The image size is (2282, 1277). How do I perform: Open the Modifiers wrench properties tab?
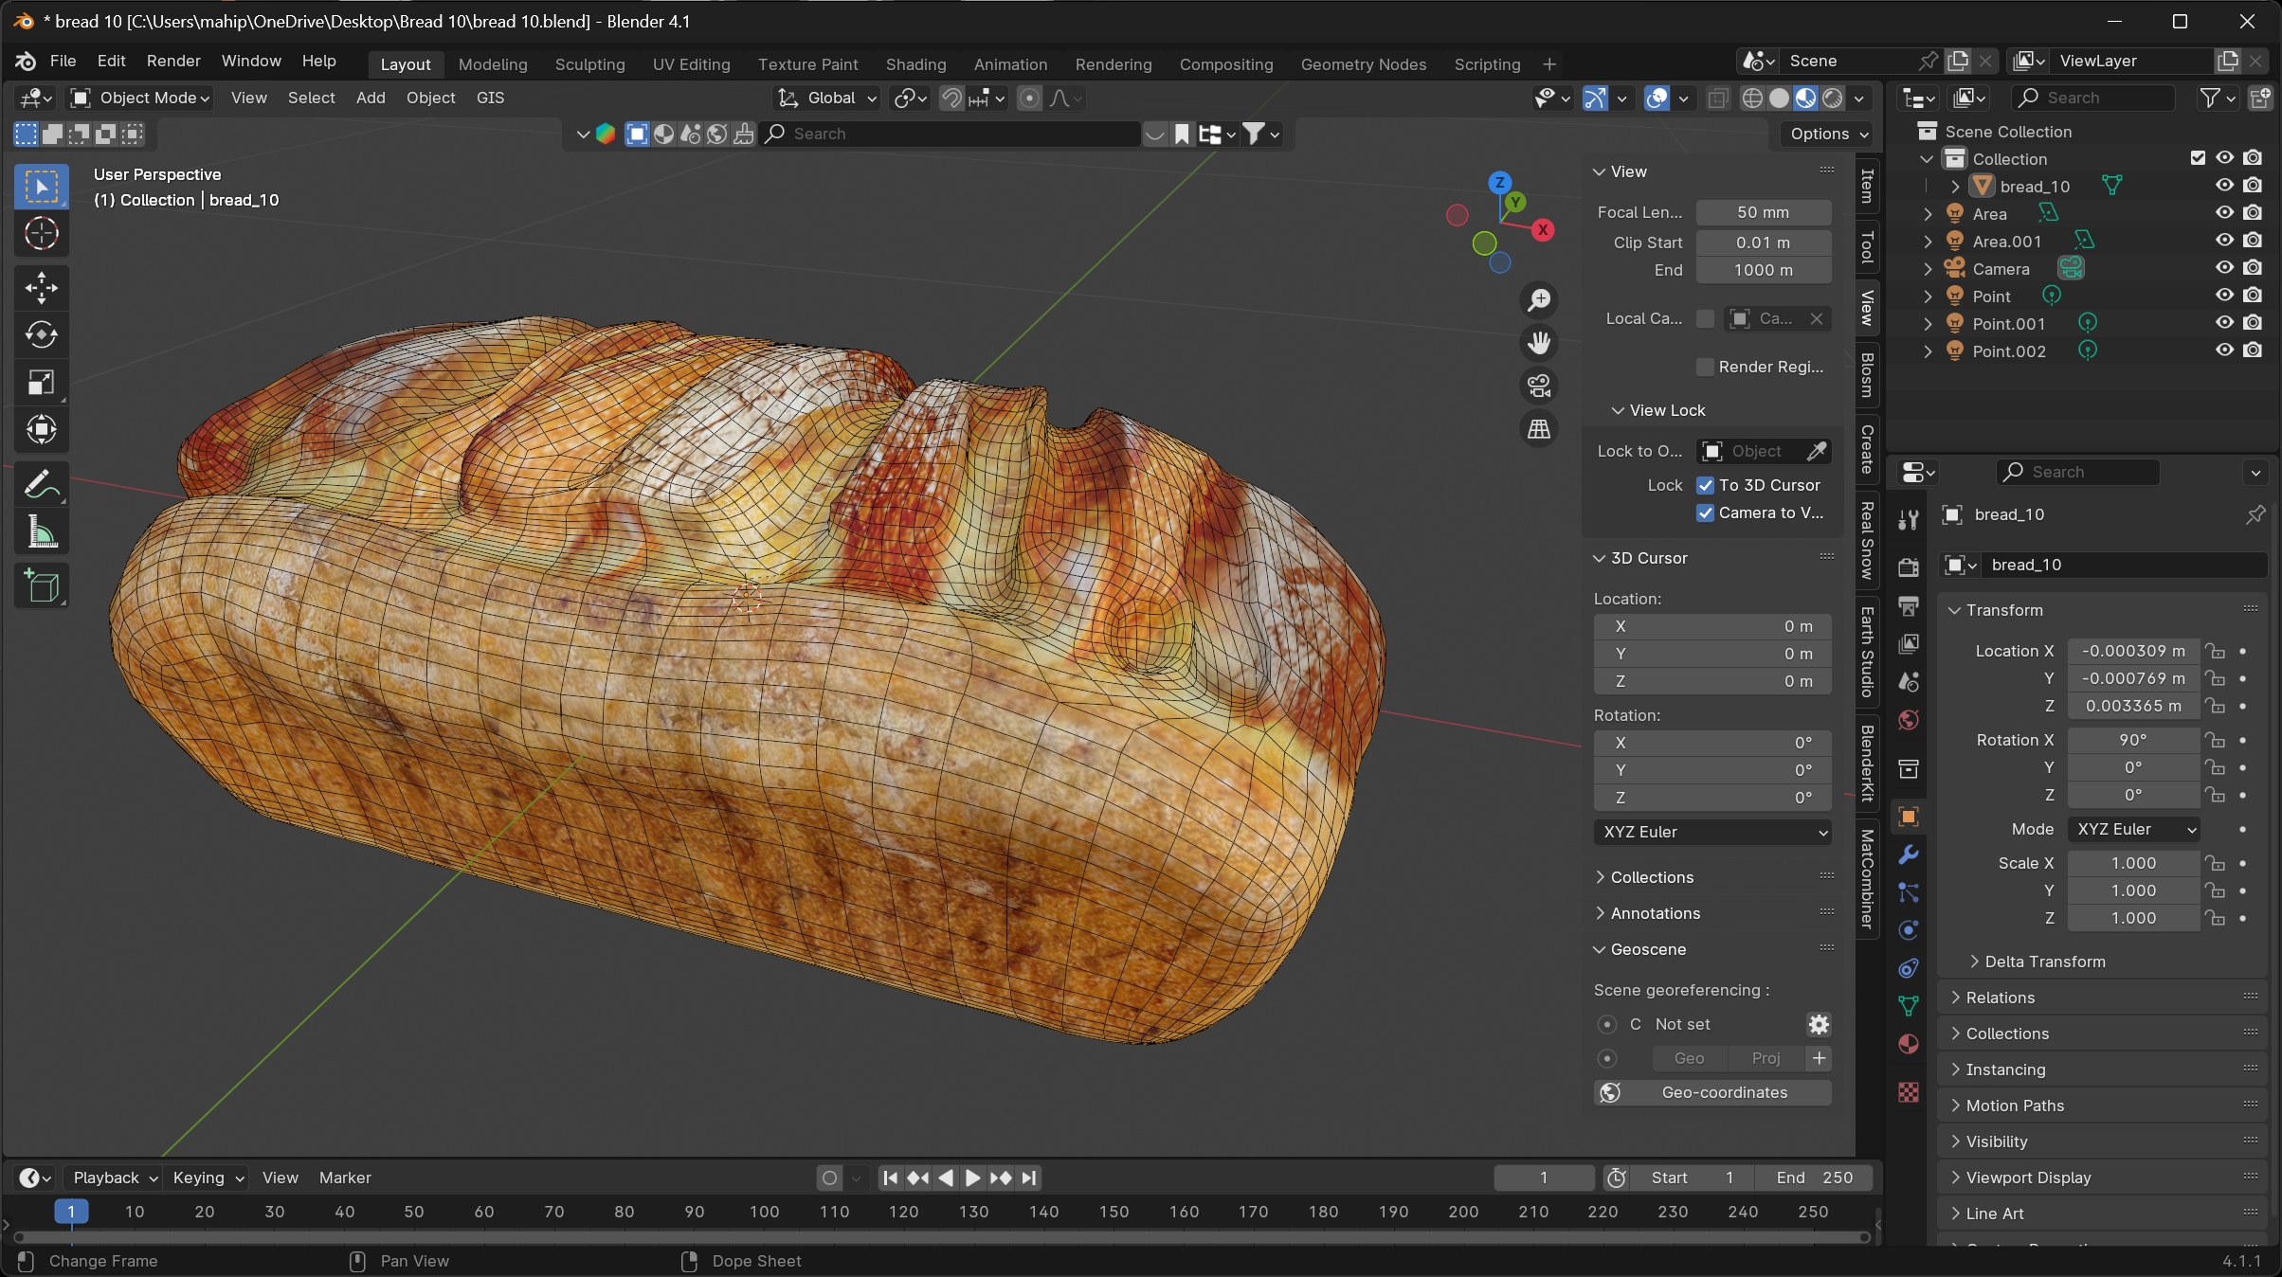click(1909, 854)
